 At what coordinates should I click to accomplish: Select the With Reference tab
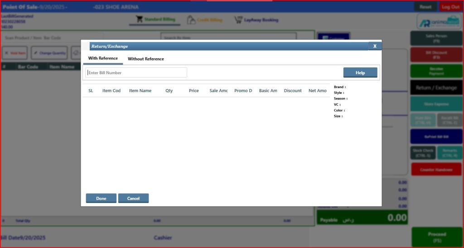click(x=103, y=58)
